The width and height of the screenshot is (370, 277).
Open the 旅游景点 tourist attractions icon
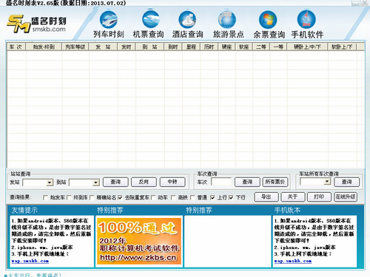[x=228, y=24]
